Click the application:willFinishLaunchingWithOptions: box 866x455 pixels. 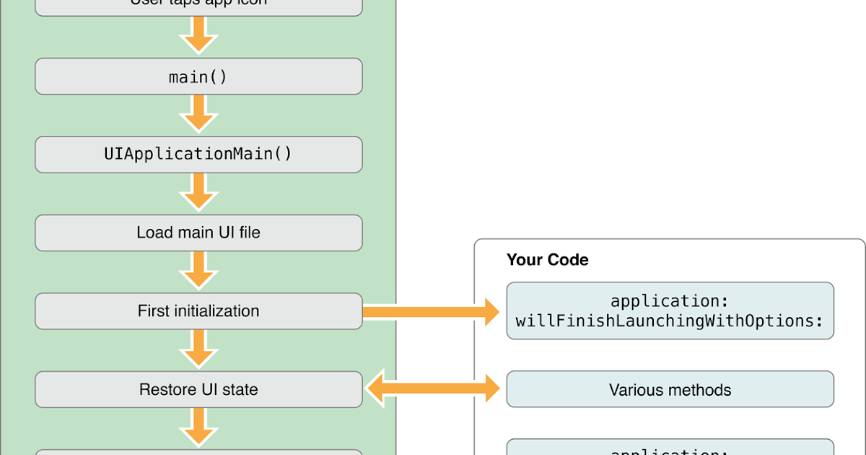pos(670,311)
